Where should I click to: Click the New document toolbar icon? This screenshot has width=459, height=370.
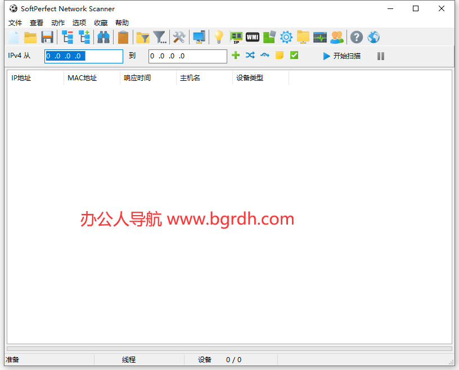(13, 38)
